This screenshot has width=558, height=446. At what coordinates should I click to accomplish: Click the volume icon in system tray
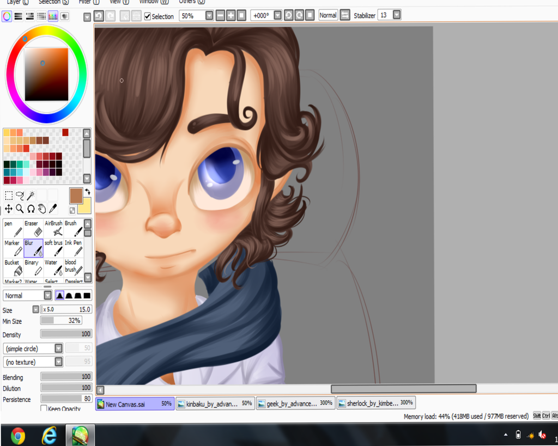point(542,435)
